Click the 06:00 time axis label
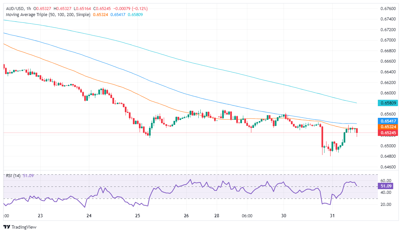This screenshot has width=402, height=233. pyautogui.click(x=247, y=216)
